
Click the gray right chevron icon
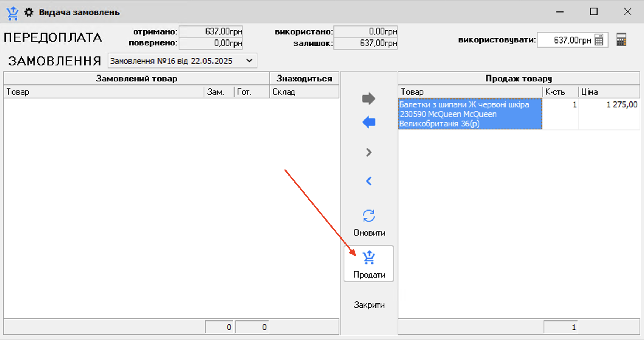tap(368, 152)
